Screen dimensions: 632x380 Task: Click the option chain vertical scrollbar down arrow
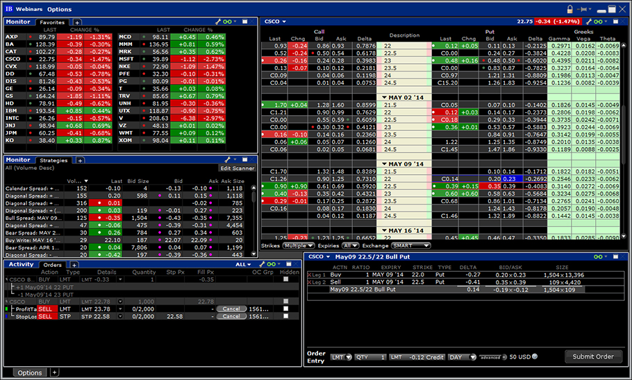tap(624, 236)
